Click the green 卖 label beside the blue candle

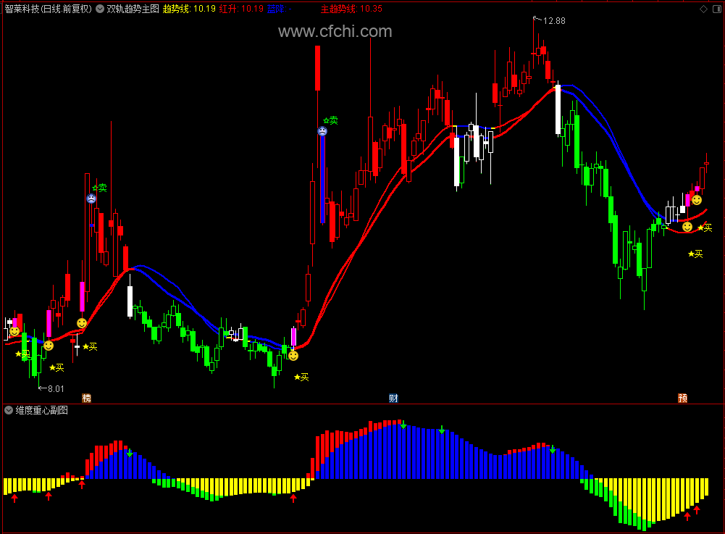(x=330, y=121)
